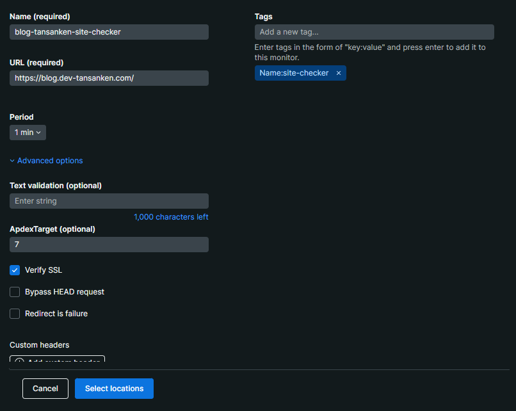This screenshot has width=516, height=411.
Task: Open the Period 1 min dropdown
Action: [x=28, y=133]
